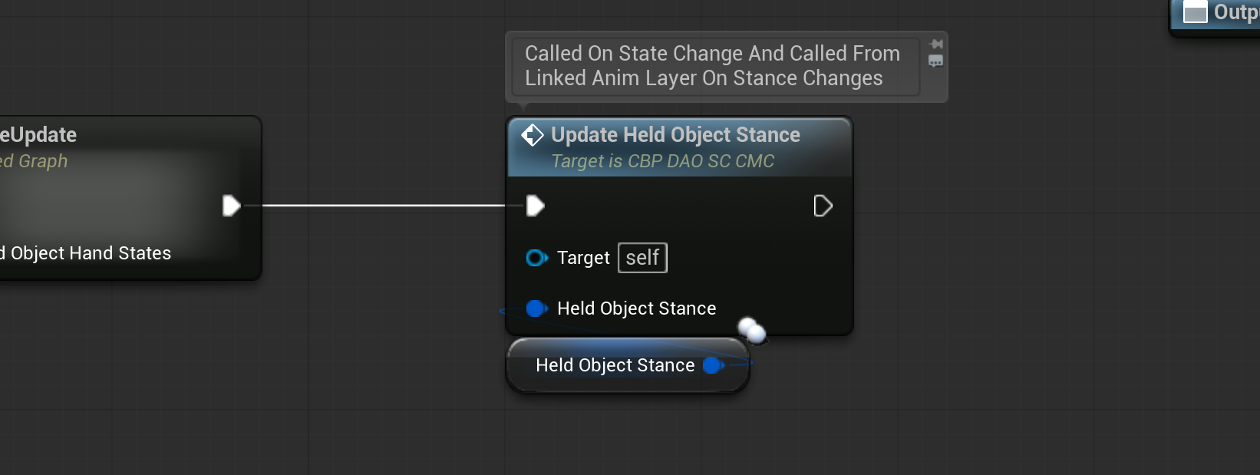Image resolution: width=1260 pixels, height=475 pixels.
Task: Click output pin of Held Object Stance variable node
Action: click(x=713, y=365)
